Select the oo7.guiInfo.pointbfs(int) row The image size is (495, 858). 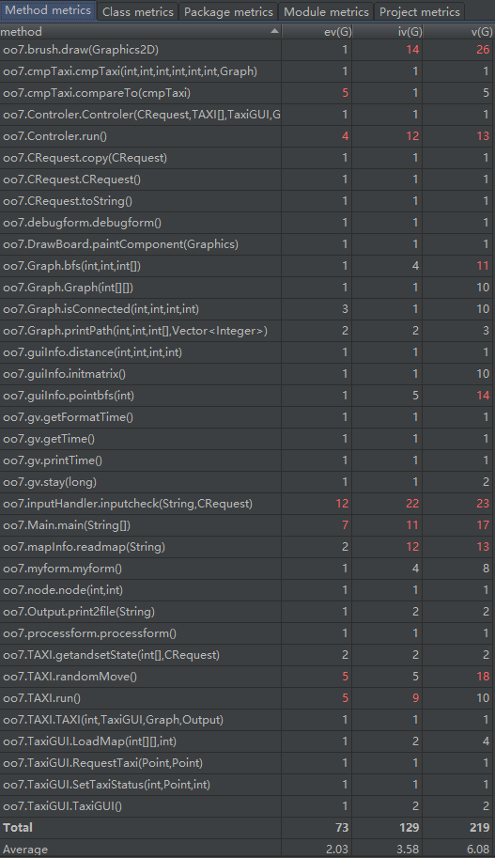coord(247,396)
